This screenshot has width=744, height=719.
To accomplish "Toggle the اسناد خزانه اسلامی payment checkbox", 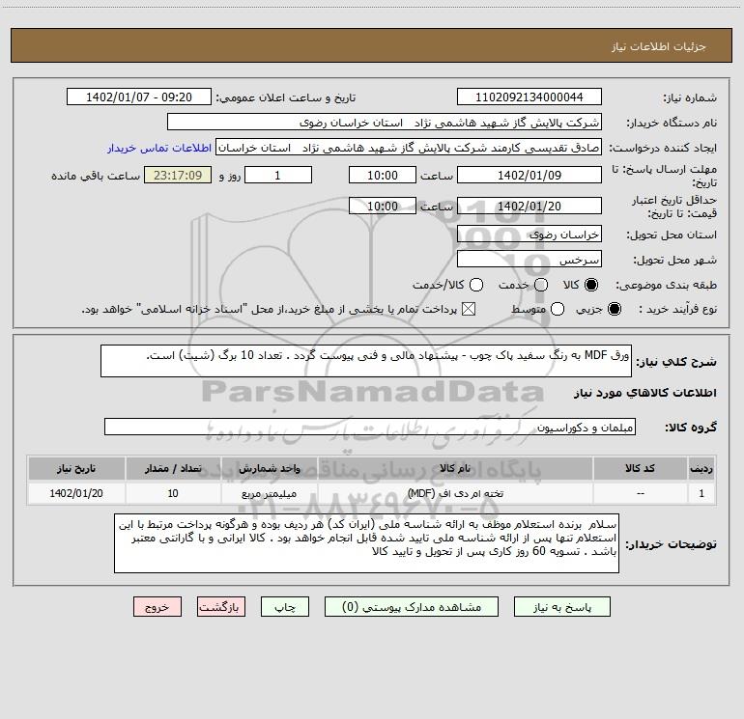I will point(469,309).
